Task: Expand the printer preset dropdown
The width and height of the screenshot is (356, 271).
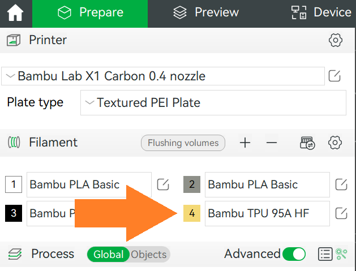Action: (x=163, y=76)
